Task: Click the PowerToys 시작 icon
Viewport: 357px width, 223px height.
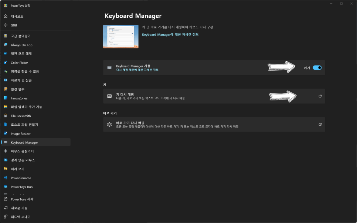Action: (x=6, y=199)
